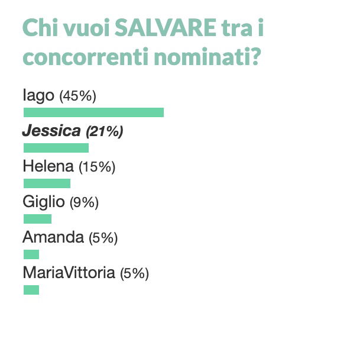Image resolution: width=350 pixels, height=342 pixels.
Task: Click the 9% percentage next to Giglio
Action: pyautogui.click(x=84, y=202)
